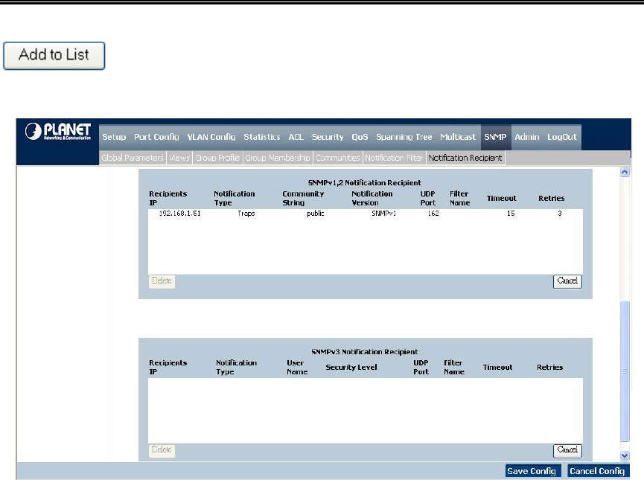Viewport: 644px width, 480px height.
Task: Select recipient IP 192.168.1.51 row
Action: (365, 214)
